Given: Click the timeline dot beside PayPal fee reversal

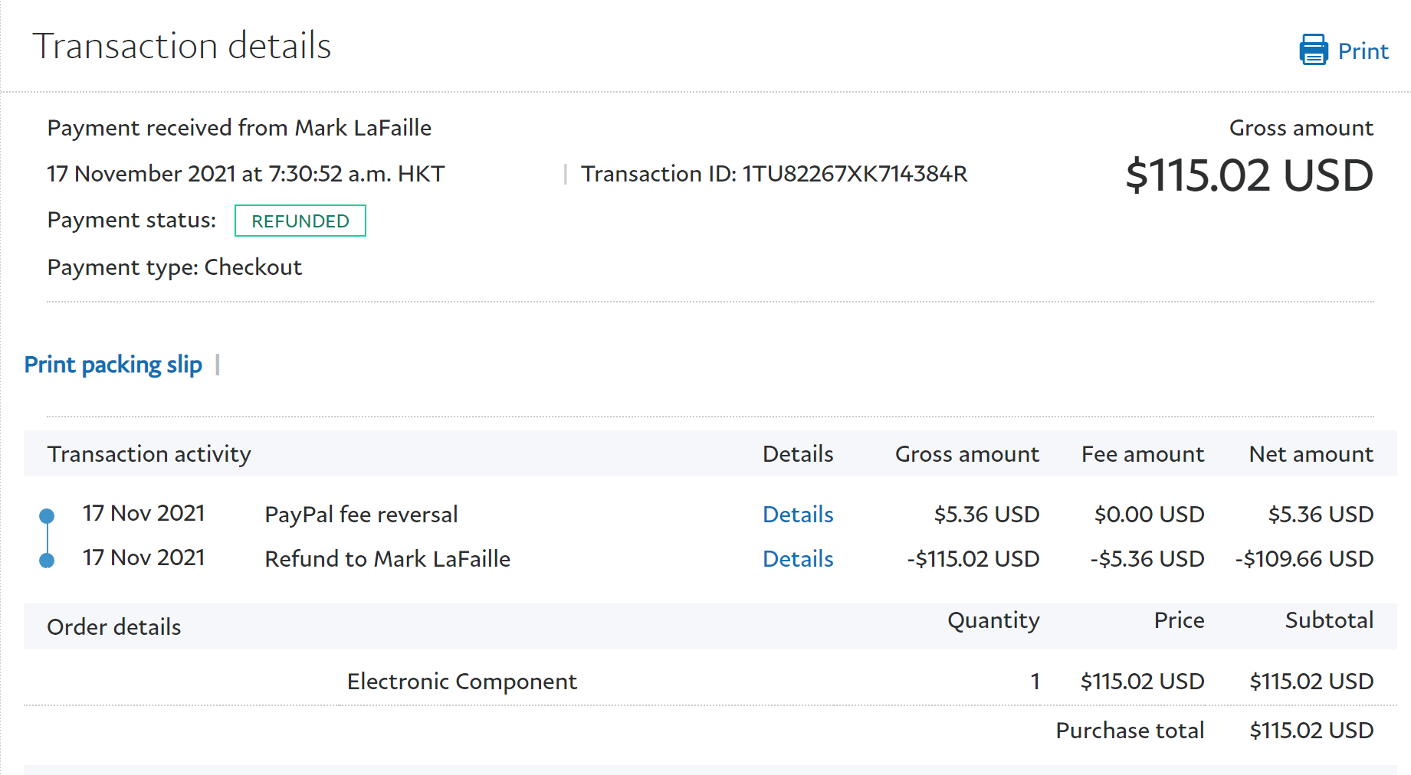Looking at the screenshot, I should point(47,515).
